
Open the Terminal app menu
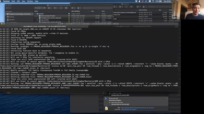tap(6, 1)
